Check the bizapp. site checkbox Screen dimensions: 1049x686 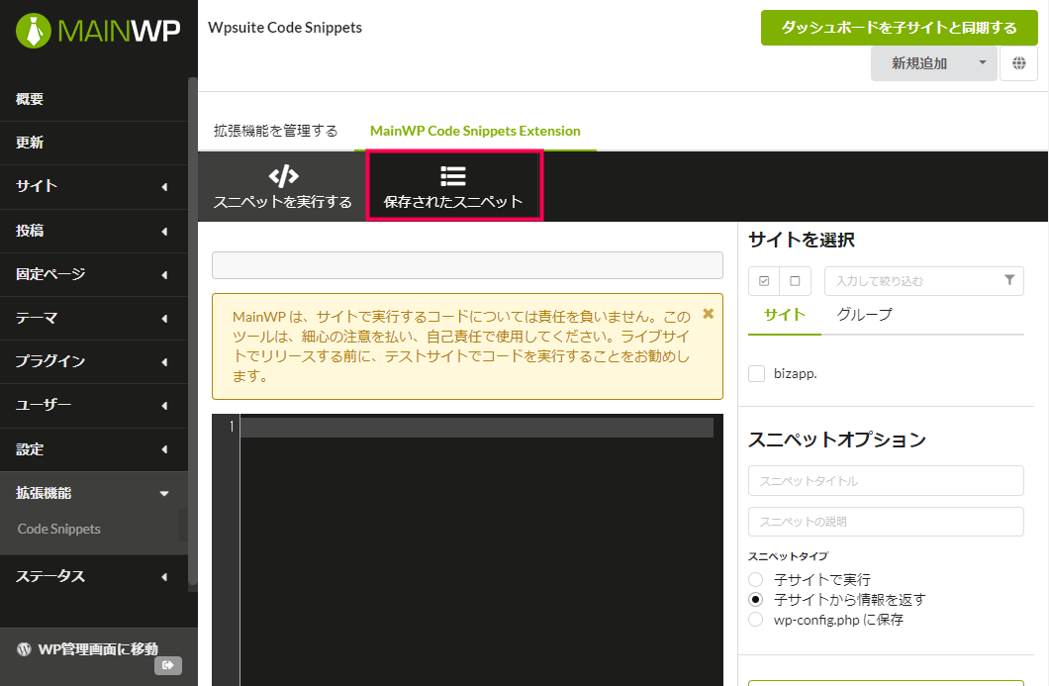point(757,373)
